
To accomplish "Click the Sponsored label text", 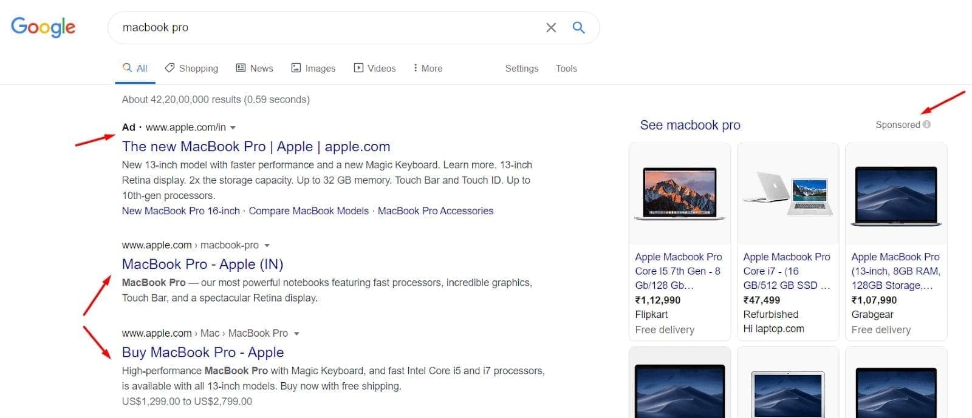I will tap(898, 124).
